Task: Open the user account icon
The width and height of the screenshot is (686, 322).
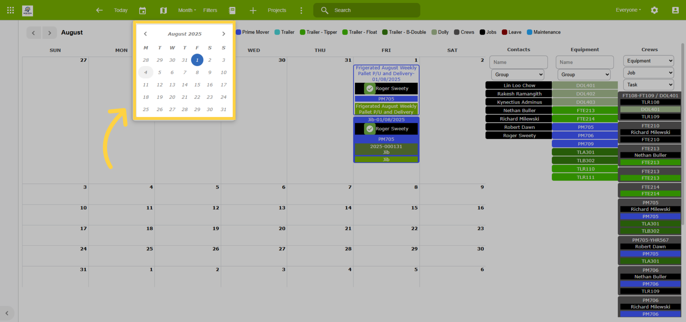Action: tap(675, 10)
